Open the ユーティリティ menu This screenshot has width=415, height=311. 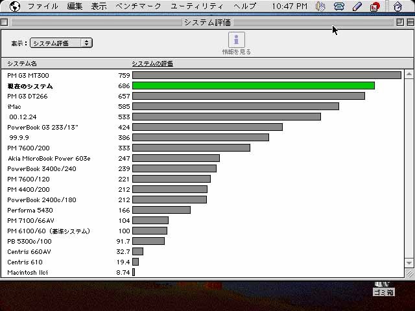click(x=197, y=6)
